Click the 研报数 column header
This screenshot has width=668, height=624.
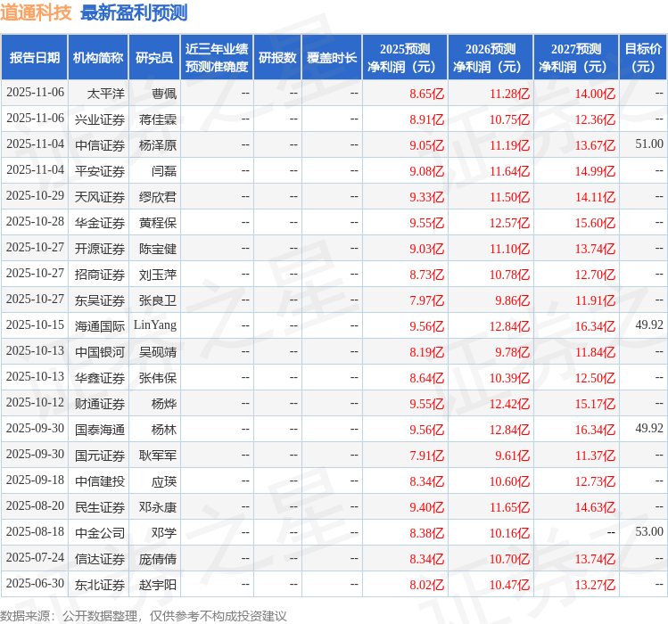(x=277, y=58)
